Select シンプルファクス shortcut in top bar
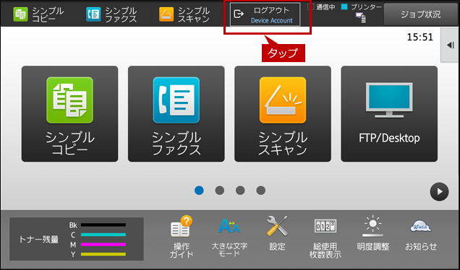The image size is (460, 270). [111, 14]
